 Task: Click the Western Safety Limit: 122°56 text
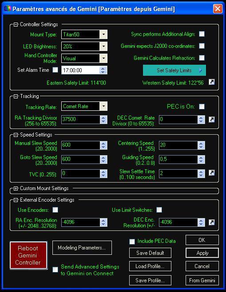173,83
